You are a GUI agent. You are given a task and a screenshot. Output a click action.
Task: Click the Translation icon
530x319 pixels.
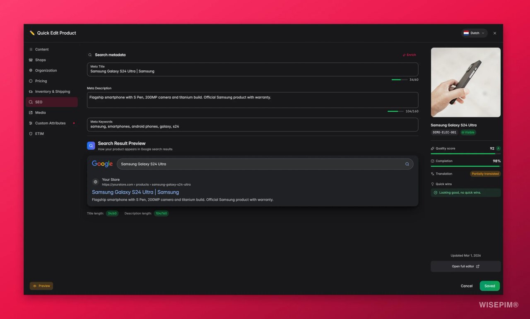(433, 174)
